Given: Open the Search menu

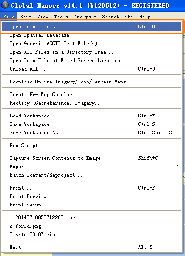Looking at the screenshot, I should [110, 17].
